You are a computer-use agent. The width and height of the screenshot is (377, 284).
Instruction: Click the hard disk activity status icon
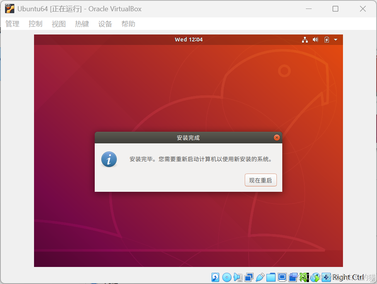[x=215, y=277]
